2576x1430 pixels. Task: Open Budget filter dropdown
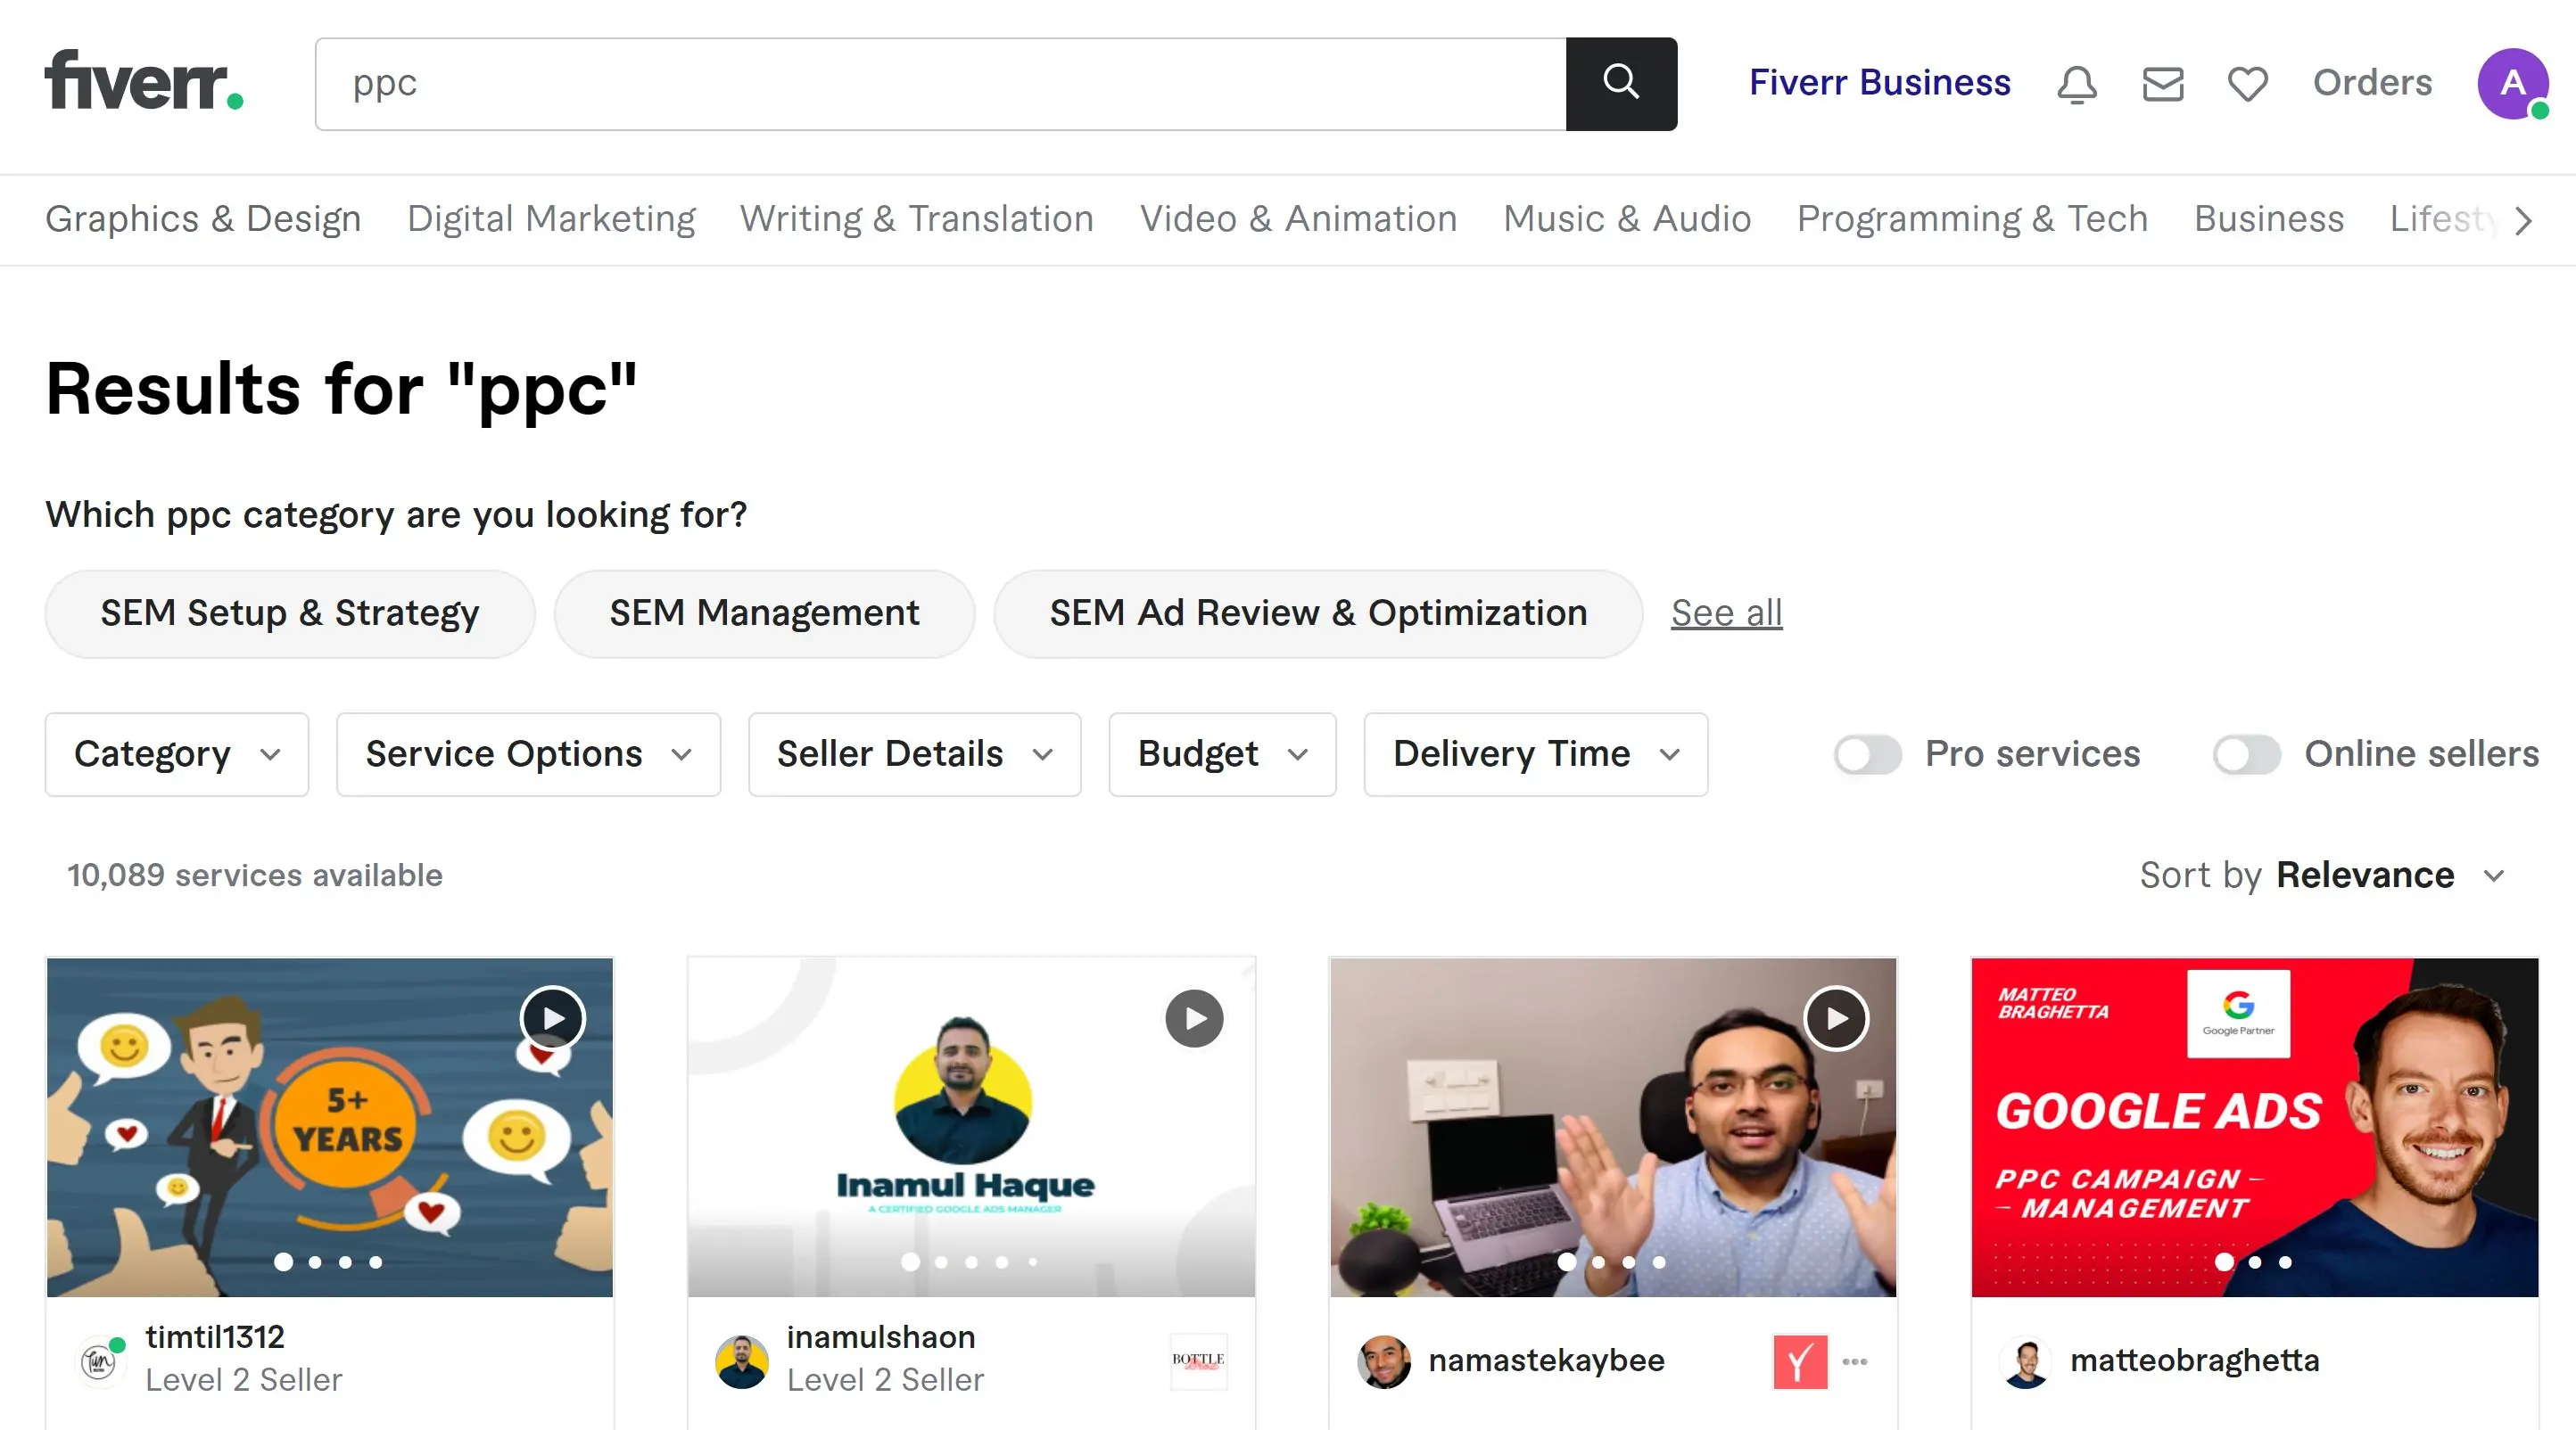[x=1222, y=754]
